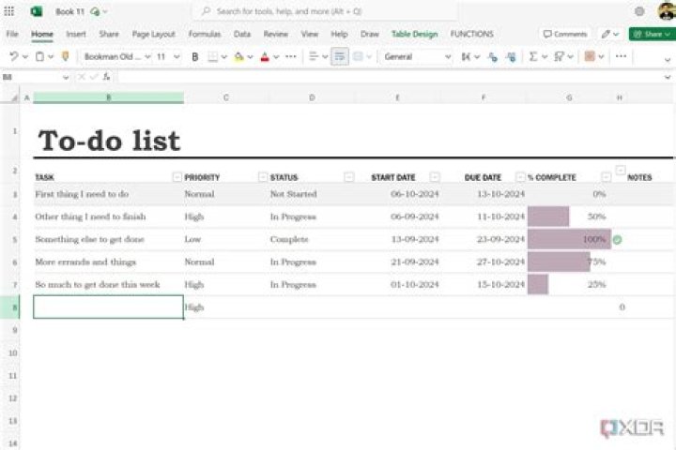Open more font options ellipsis
The width and height of the screenshot is (676, 450).
pyautogui.click(x=291, y=56)
